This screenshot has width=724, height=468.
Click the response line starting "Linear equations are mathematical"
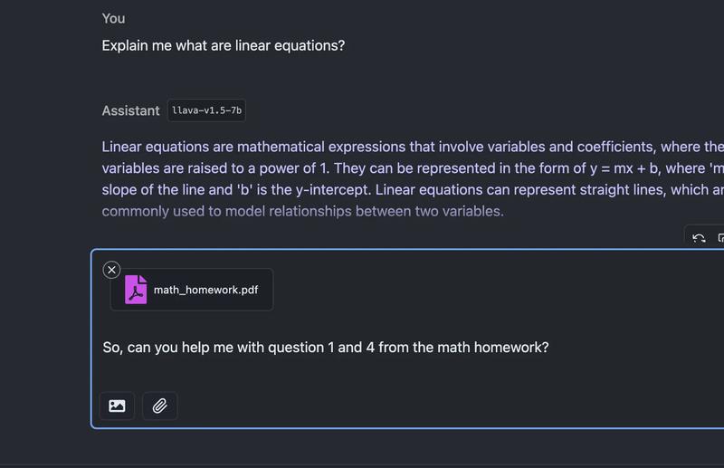413,147
